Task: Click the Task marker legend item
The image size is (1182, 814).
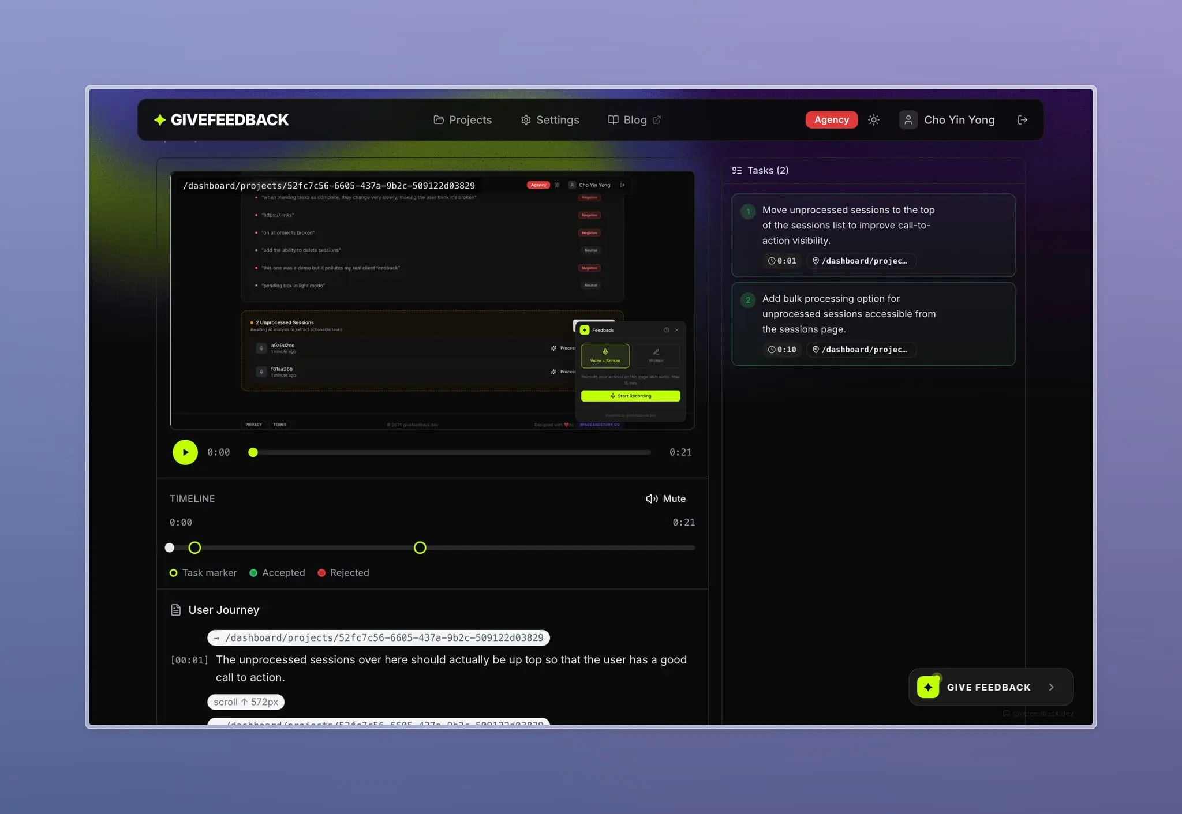Action: (203, 573)
